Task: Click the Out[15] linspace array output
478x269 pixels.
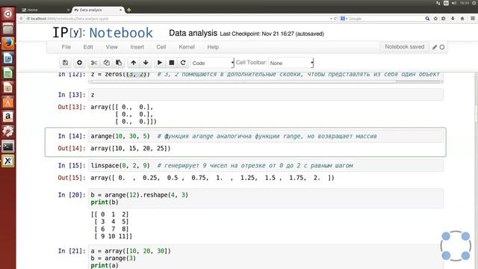Action: click(x=212, y=178)
